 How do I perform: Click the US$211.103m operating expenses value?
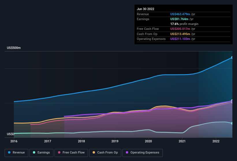tap(180, 39)
